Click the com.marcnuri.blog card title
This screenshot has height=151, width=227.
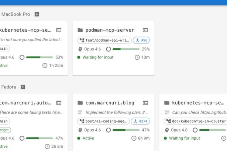coord(110,103)
